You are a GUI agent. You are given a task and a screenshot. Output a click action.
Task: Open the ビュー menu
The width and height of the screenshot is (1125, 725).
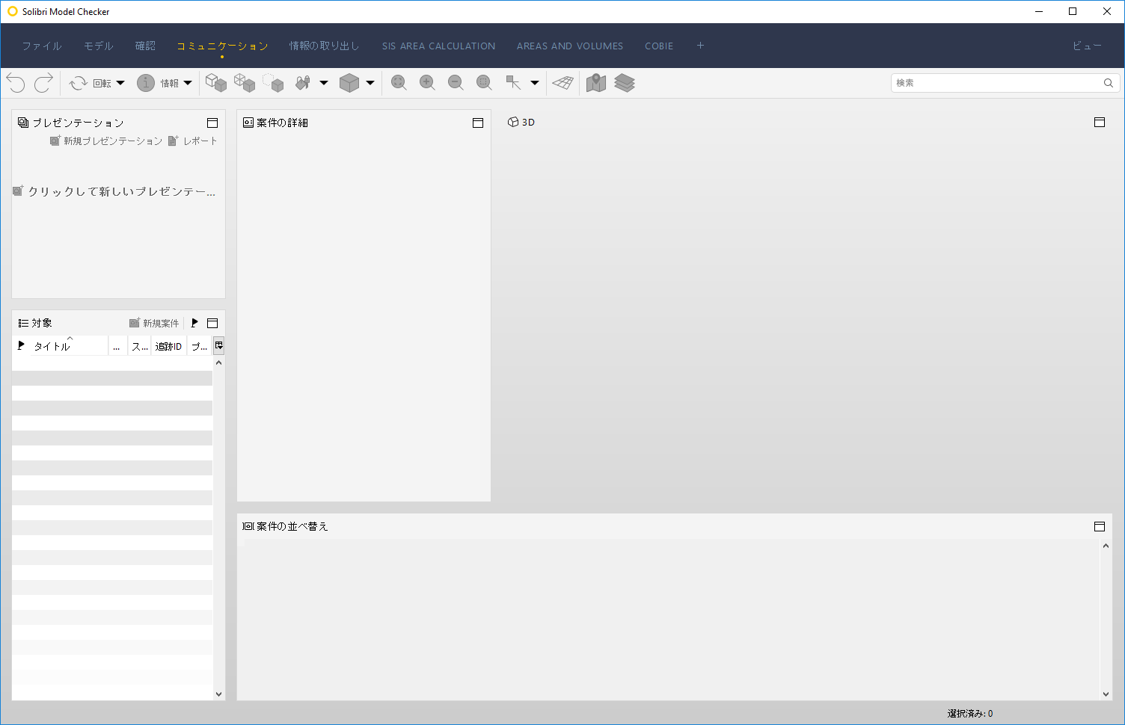pyautogui.click(x=1088, y=46)
